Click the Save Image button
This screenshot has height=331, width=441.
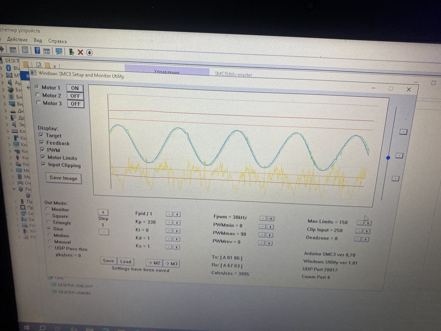tap(63, 178)
